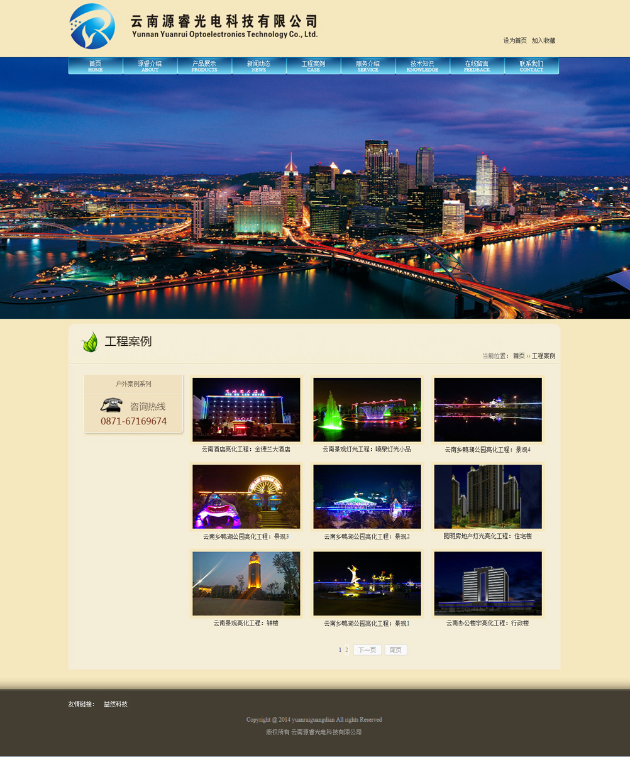The height and width of the screenshot is (757, 630).
Task: Jump to last page with 尾页
Action: 395,650
